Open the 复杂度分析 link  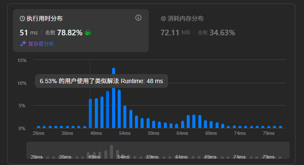[x=41, y=44]
